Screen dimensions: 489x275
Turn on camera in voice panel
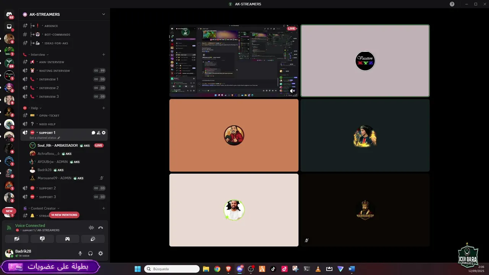pyautogui.click(x=17, y=239)
